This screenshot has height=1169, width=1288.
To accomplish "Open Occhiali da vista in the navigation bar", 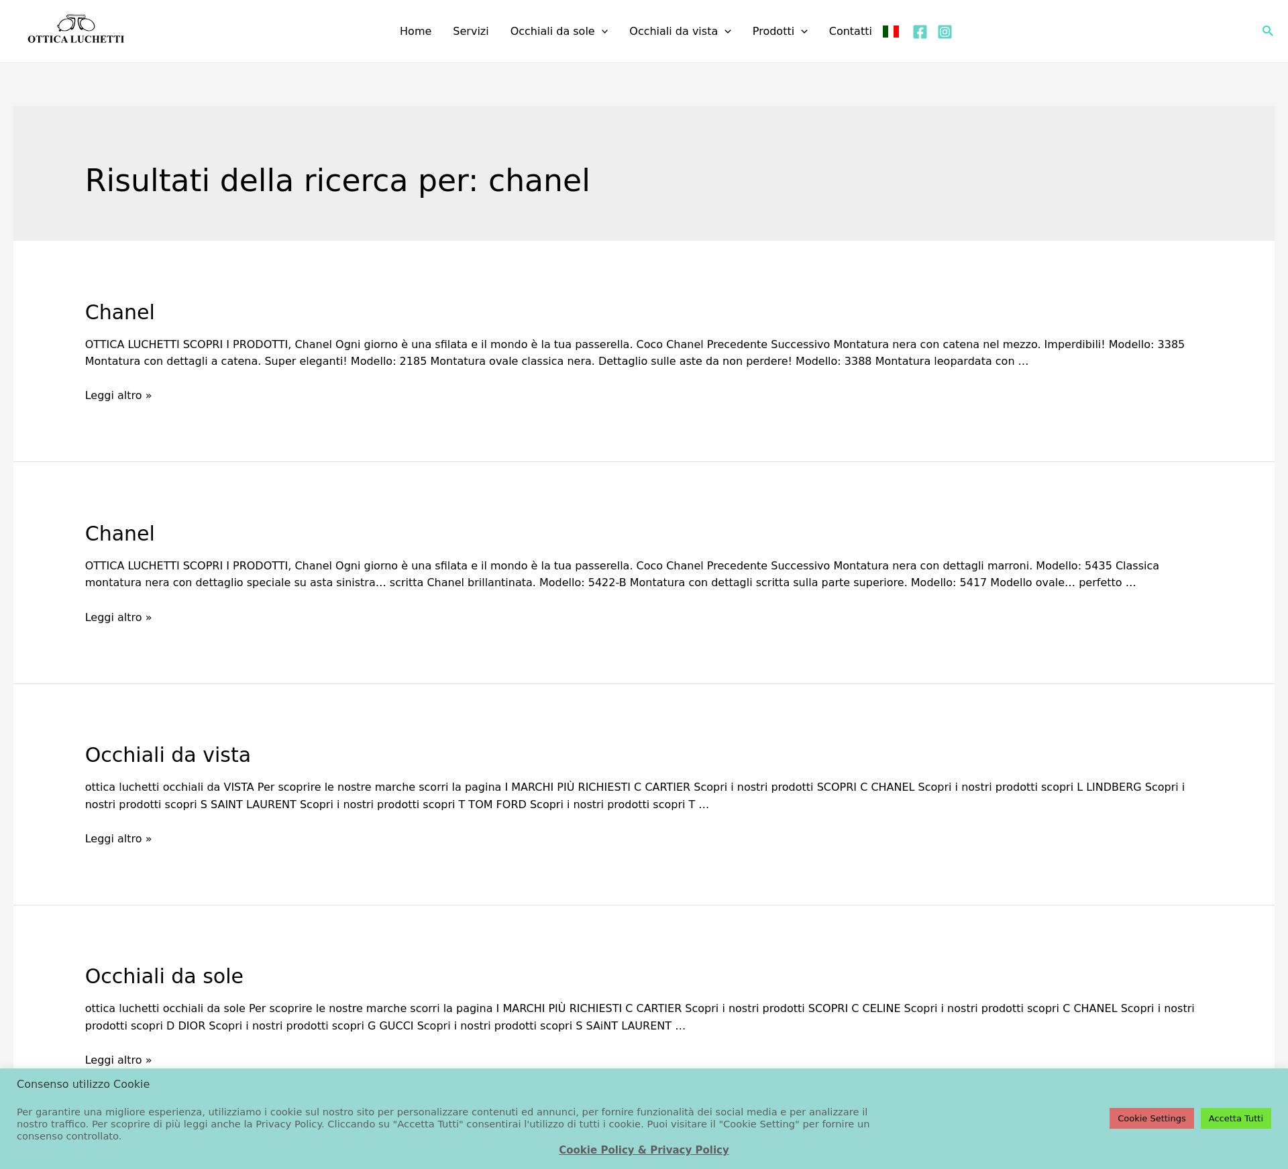I will 674,32.
